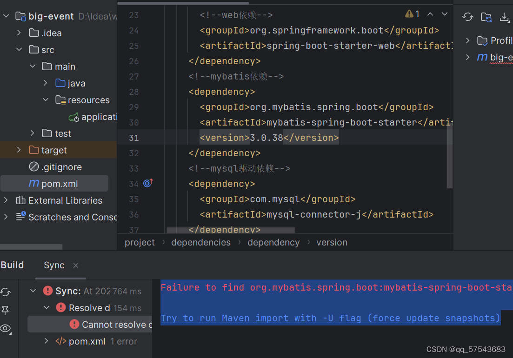Image resolution: width=513 pixels, height=358 pixels.
Task: Collapse the Resolve dependencies node
Action: click(x=47, y=307)
